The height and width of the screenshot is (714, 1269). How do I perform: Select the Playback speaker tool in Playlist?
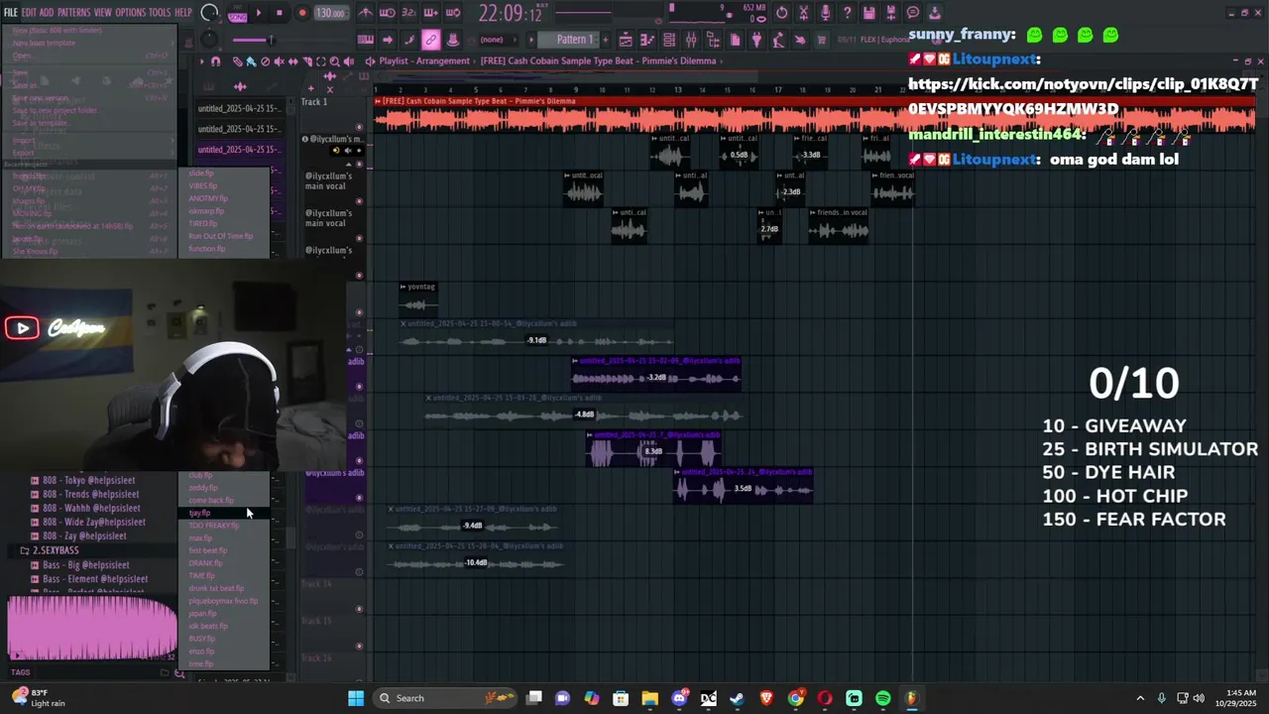click(x=349, y=60)
